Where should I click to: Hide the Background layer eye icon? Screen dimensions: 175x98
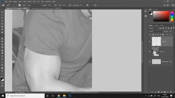pos(150,62)
